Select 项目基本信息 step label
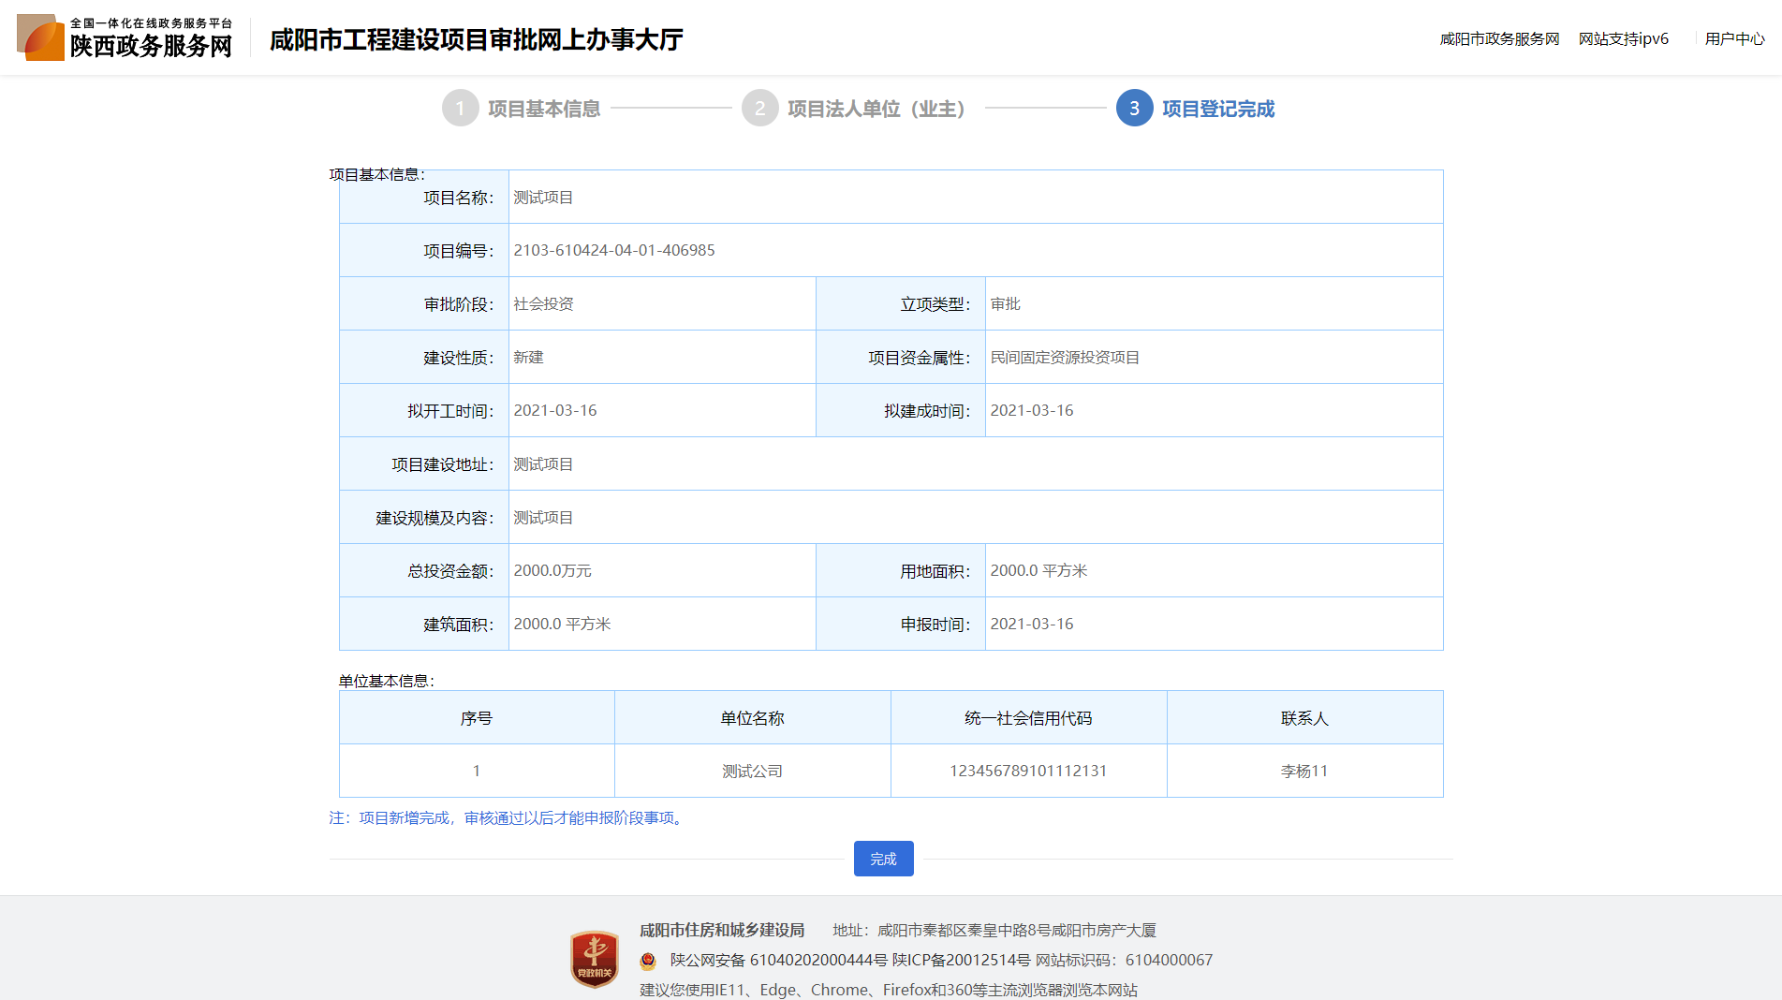The image size is (1782, 1000). [x=544, y=110]
